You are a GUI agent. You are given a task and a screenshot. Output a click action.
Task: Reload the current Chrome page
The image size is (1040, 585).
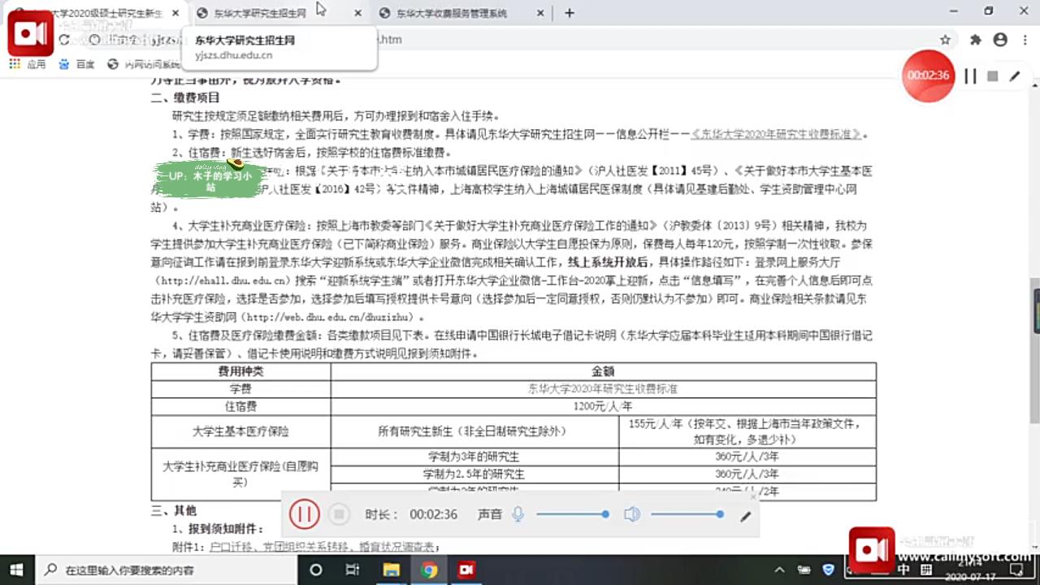64,40
